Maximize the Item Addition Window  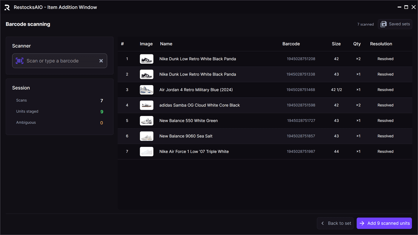click(x=406, y=7)
